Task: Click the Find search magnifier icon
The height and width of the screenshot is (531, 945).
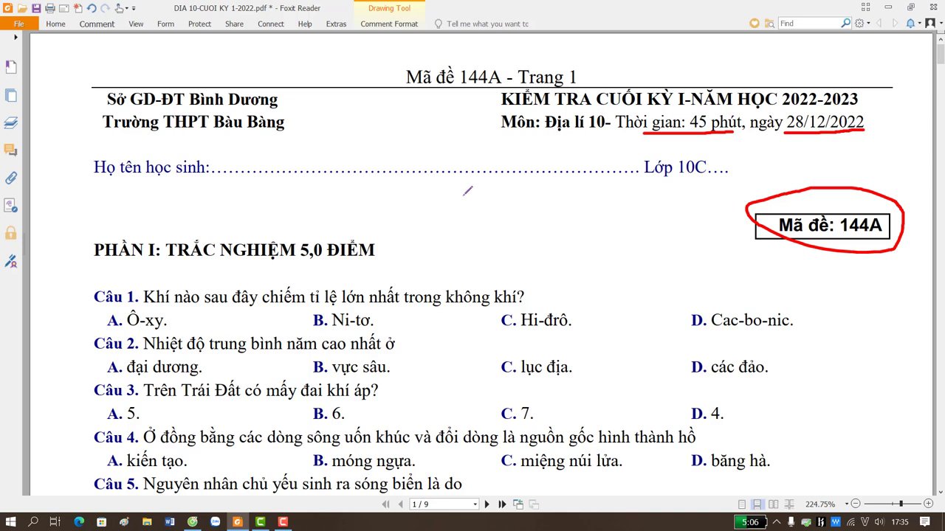Action: (846, 23)
